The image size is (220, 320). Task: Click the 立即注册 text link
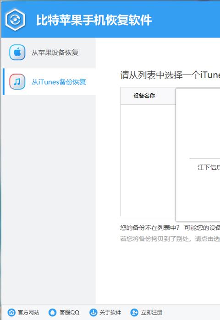tap(151, 312)
